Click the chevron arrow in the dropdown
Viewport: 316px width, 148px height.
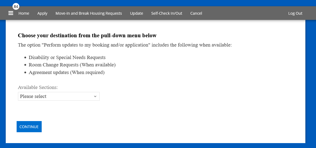[95, 96]
